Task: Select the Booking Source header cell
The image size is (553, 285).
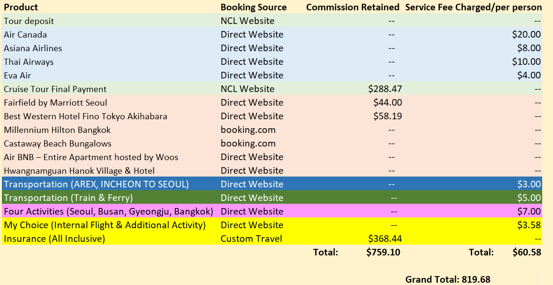Action: point(253,7)
